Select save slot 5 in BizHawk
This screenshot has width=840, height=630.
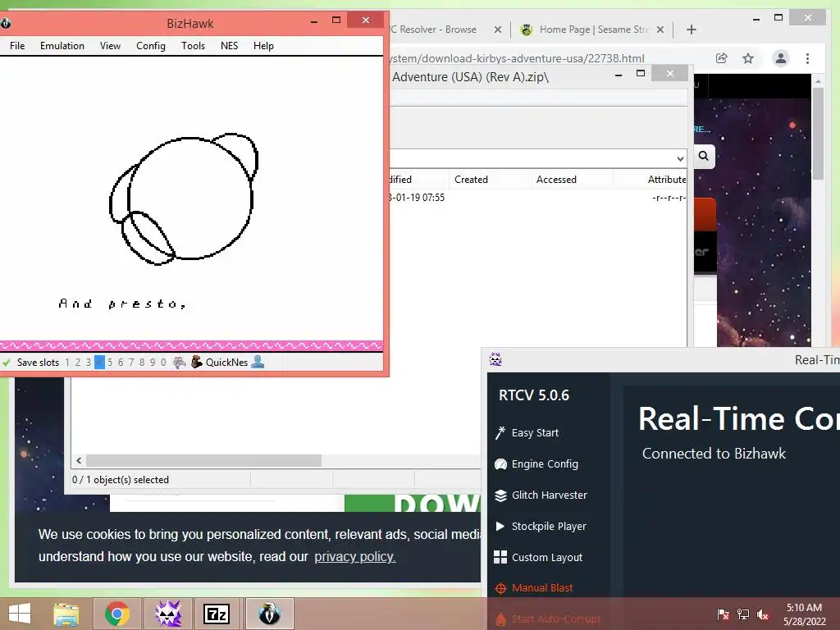110,363
